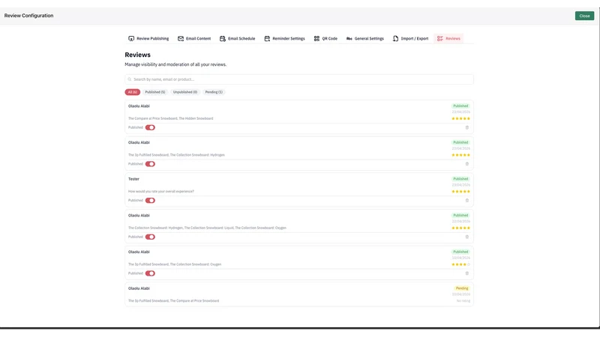Click the "Review Configuration" title

(x=28, y=16)
